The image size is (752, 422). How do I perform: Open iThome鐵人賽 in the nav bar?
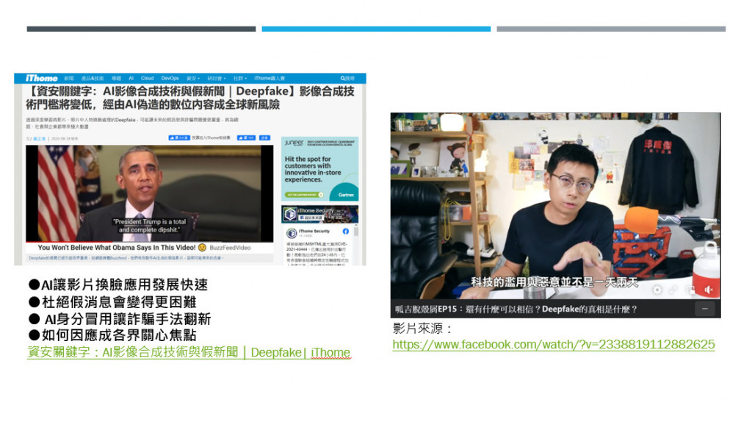(x=270, y=78)
